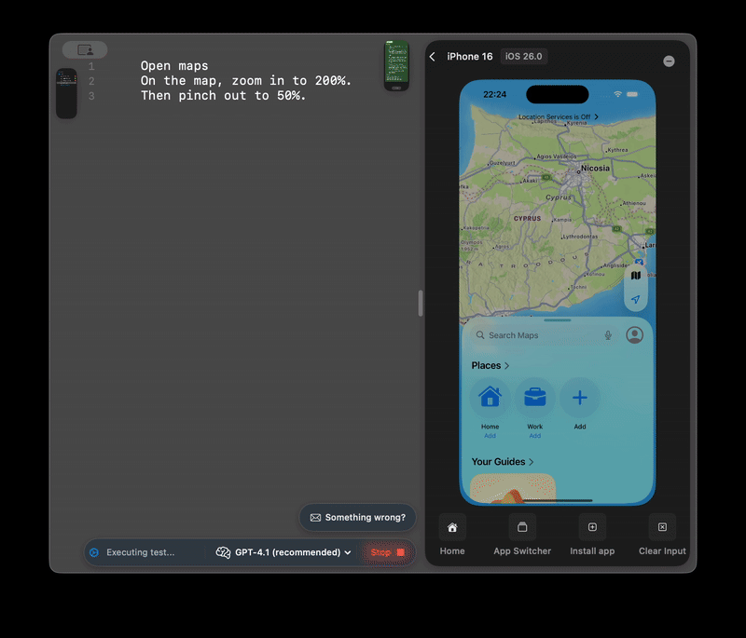Click the line "Then pinch out to 50%."
746x638 pixels.
tap(223, 96)
